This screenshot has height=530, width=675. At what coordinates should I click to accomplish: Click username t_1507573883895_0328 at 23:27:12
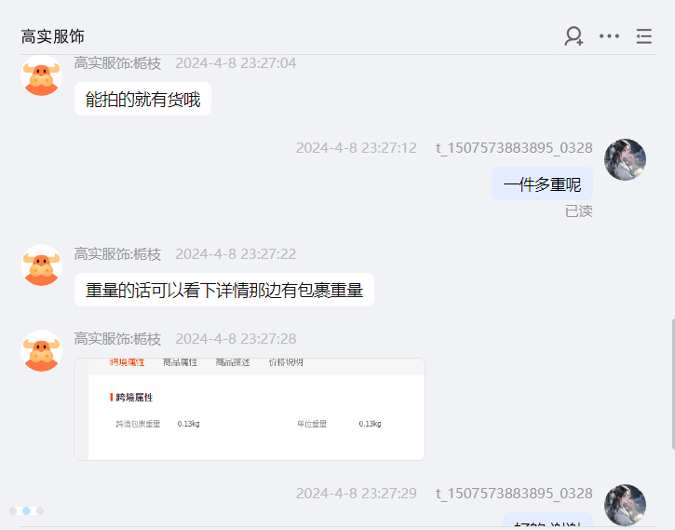[x=514, y=148]
